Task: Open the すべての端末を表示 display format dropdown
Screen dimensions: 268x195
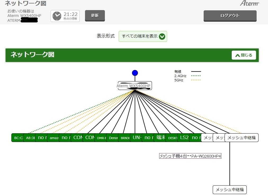Action: pyautogui.click(x=143, y=36)
